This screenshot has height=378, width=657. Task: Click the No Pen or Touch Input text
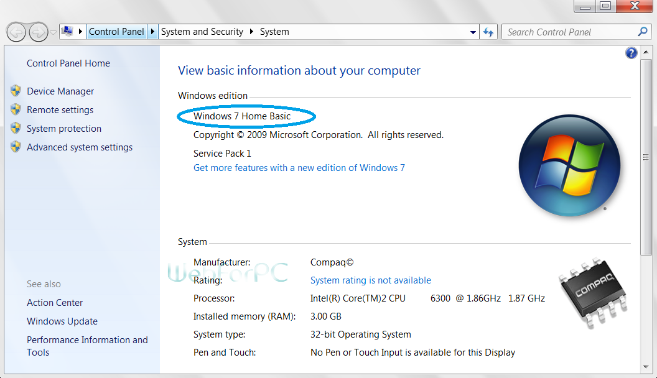[412, 353]
